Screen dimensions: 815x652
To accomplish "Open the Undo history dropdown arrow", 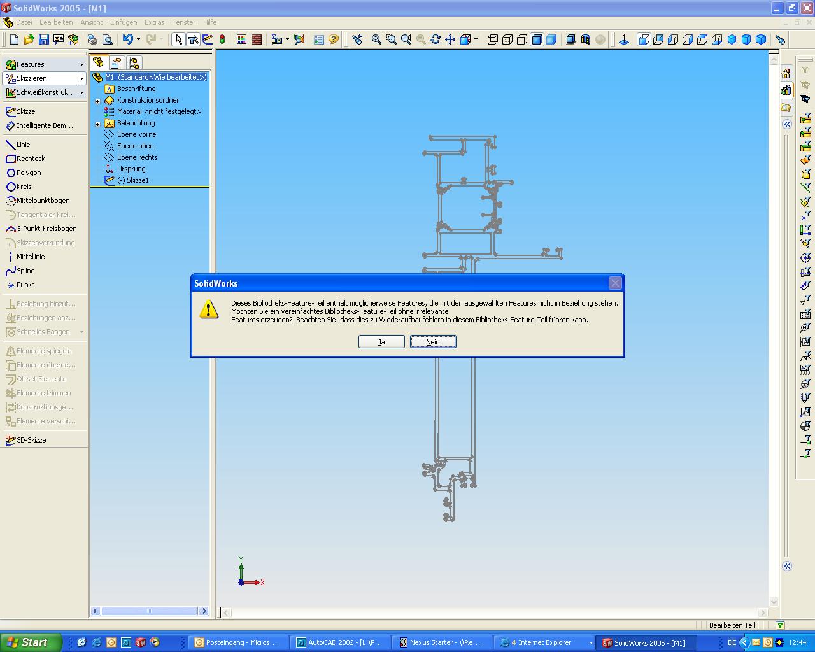I will [138, 39].
